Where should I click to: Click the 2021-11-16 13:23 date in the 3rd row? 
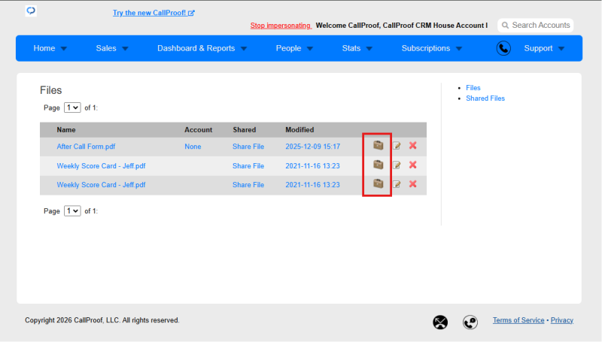point(312,185)
